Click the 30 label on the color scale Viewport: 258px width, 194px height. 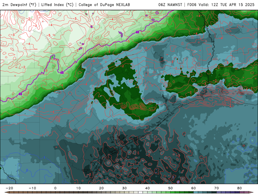[x=124, y=188]
